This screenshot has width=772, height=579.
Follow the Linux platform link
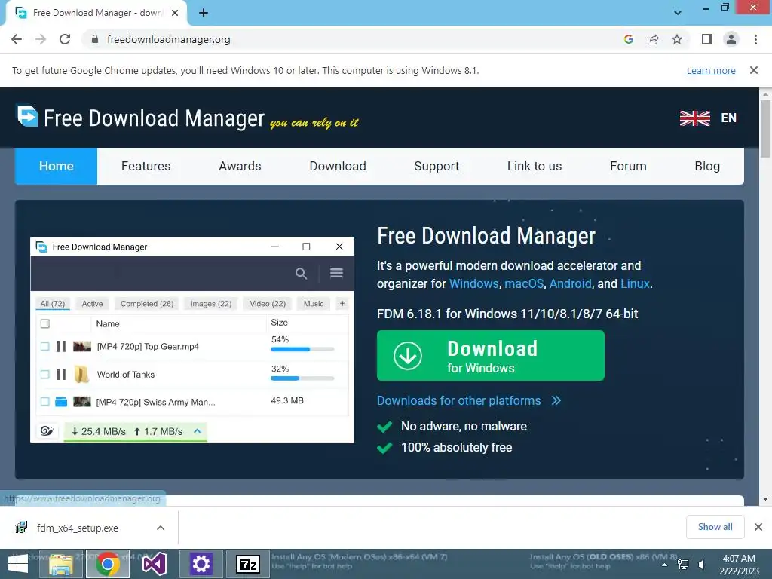tap(635, 284)
